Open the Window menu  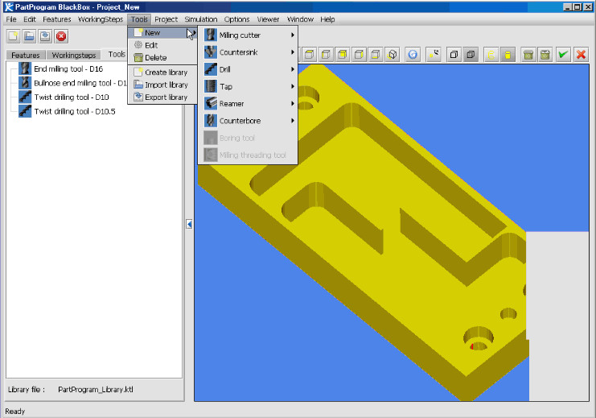[300, 19]
